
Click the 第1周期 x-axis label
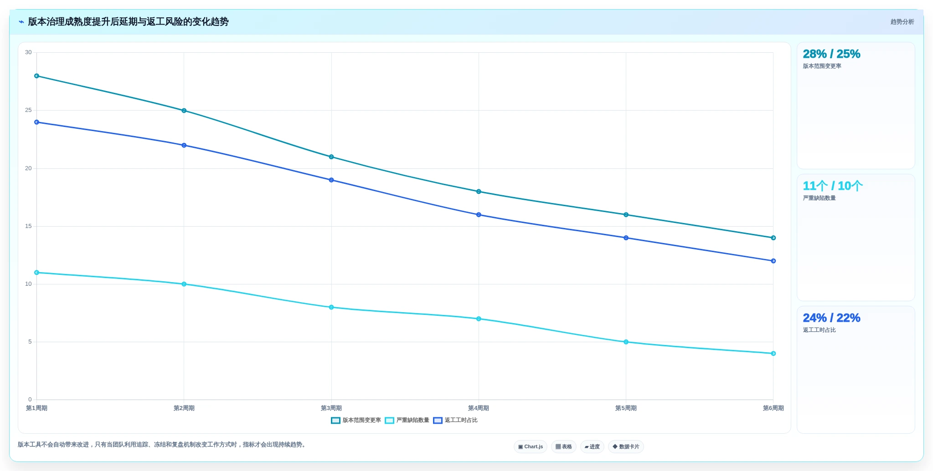[36, 408]
